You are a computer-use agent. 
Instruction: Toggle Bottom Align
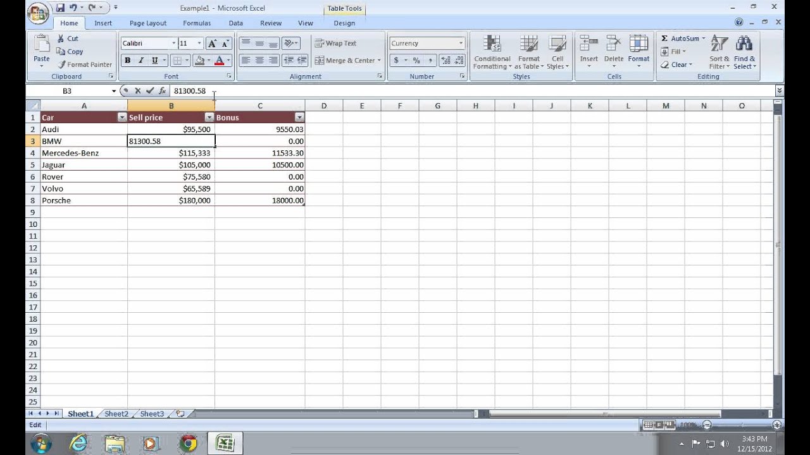[x=273, y=43]
